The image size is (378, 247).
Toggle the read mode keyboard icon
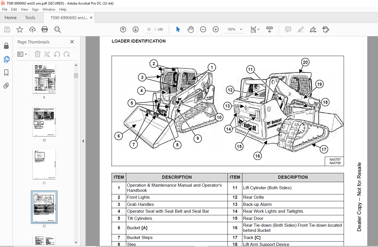(269, 29)
